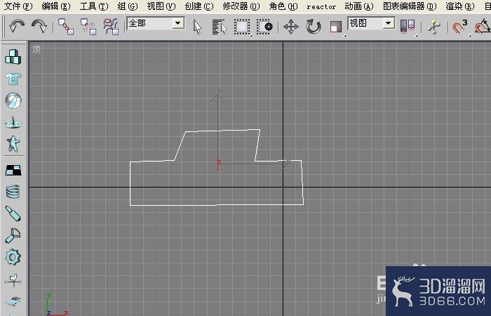
Task: Choose the Rectangular Selection Region tool
Action: [242, 27]
